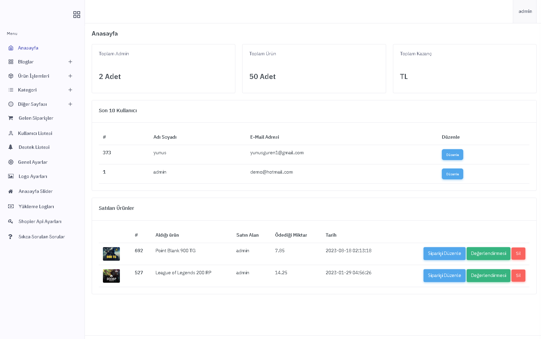This screenshot has width=541, height=339.
Task: Expand the Ürün İşlemleri plus sign
Action: (70, 76)
